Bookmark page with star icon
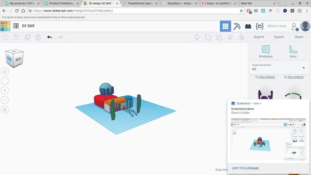This screenshot has height=175, width=311. (241, 11)
